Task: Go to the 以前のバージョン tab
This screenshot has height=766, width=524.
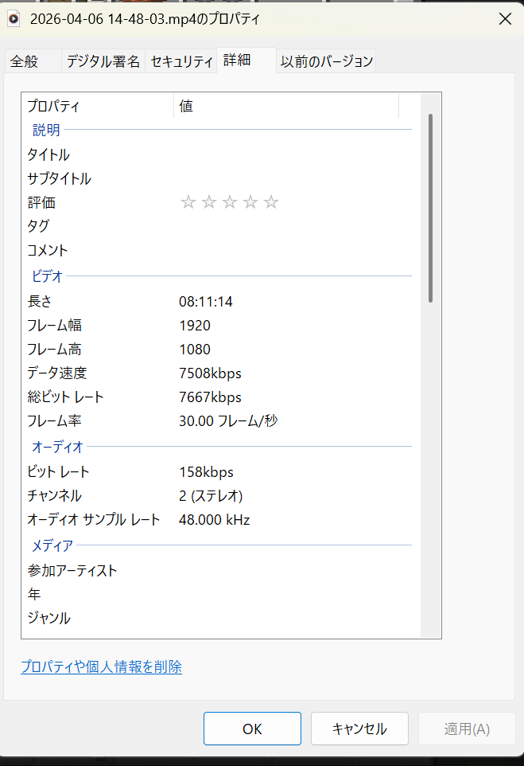Action: tap(326, 61)
